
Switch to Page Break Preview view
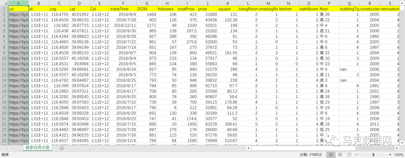click(349, 155)
